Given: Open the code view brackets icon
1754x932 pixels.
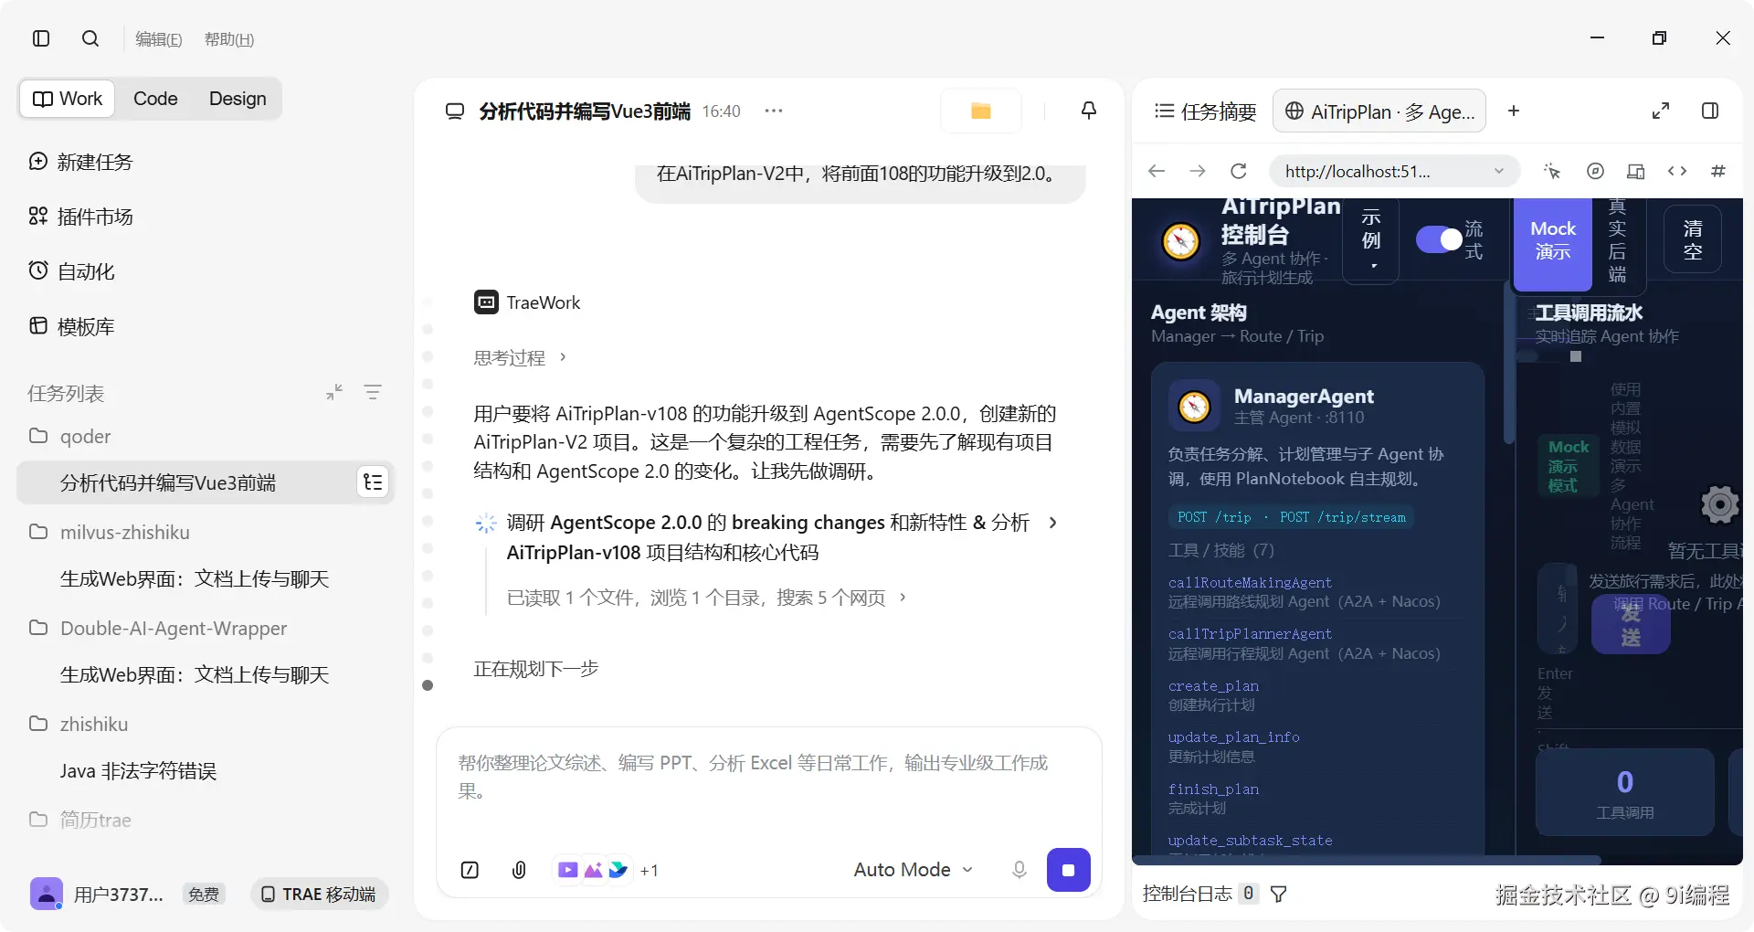Looking at the screenshot, I should click(x=1677, y=171).
